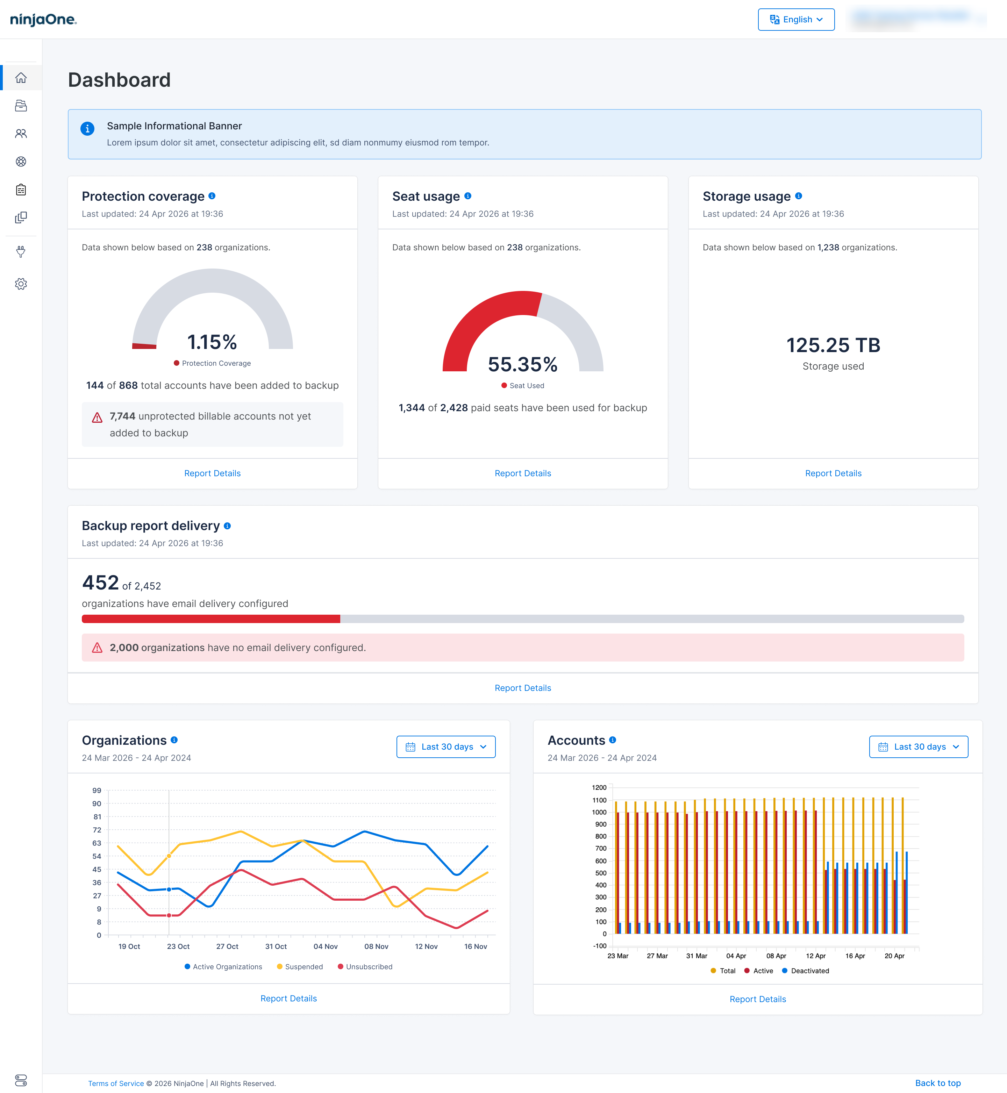Open the users group sidebar icon
Viewport: 1007px width, 1093px height.
click(21, 134)
